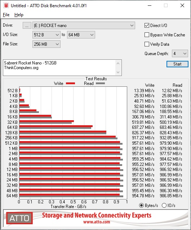Open the File menu
Screen dimensions: 191x230
(x=6, y=15)
